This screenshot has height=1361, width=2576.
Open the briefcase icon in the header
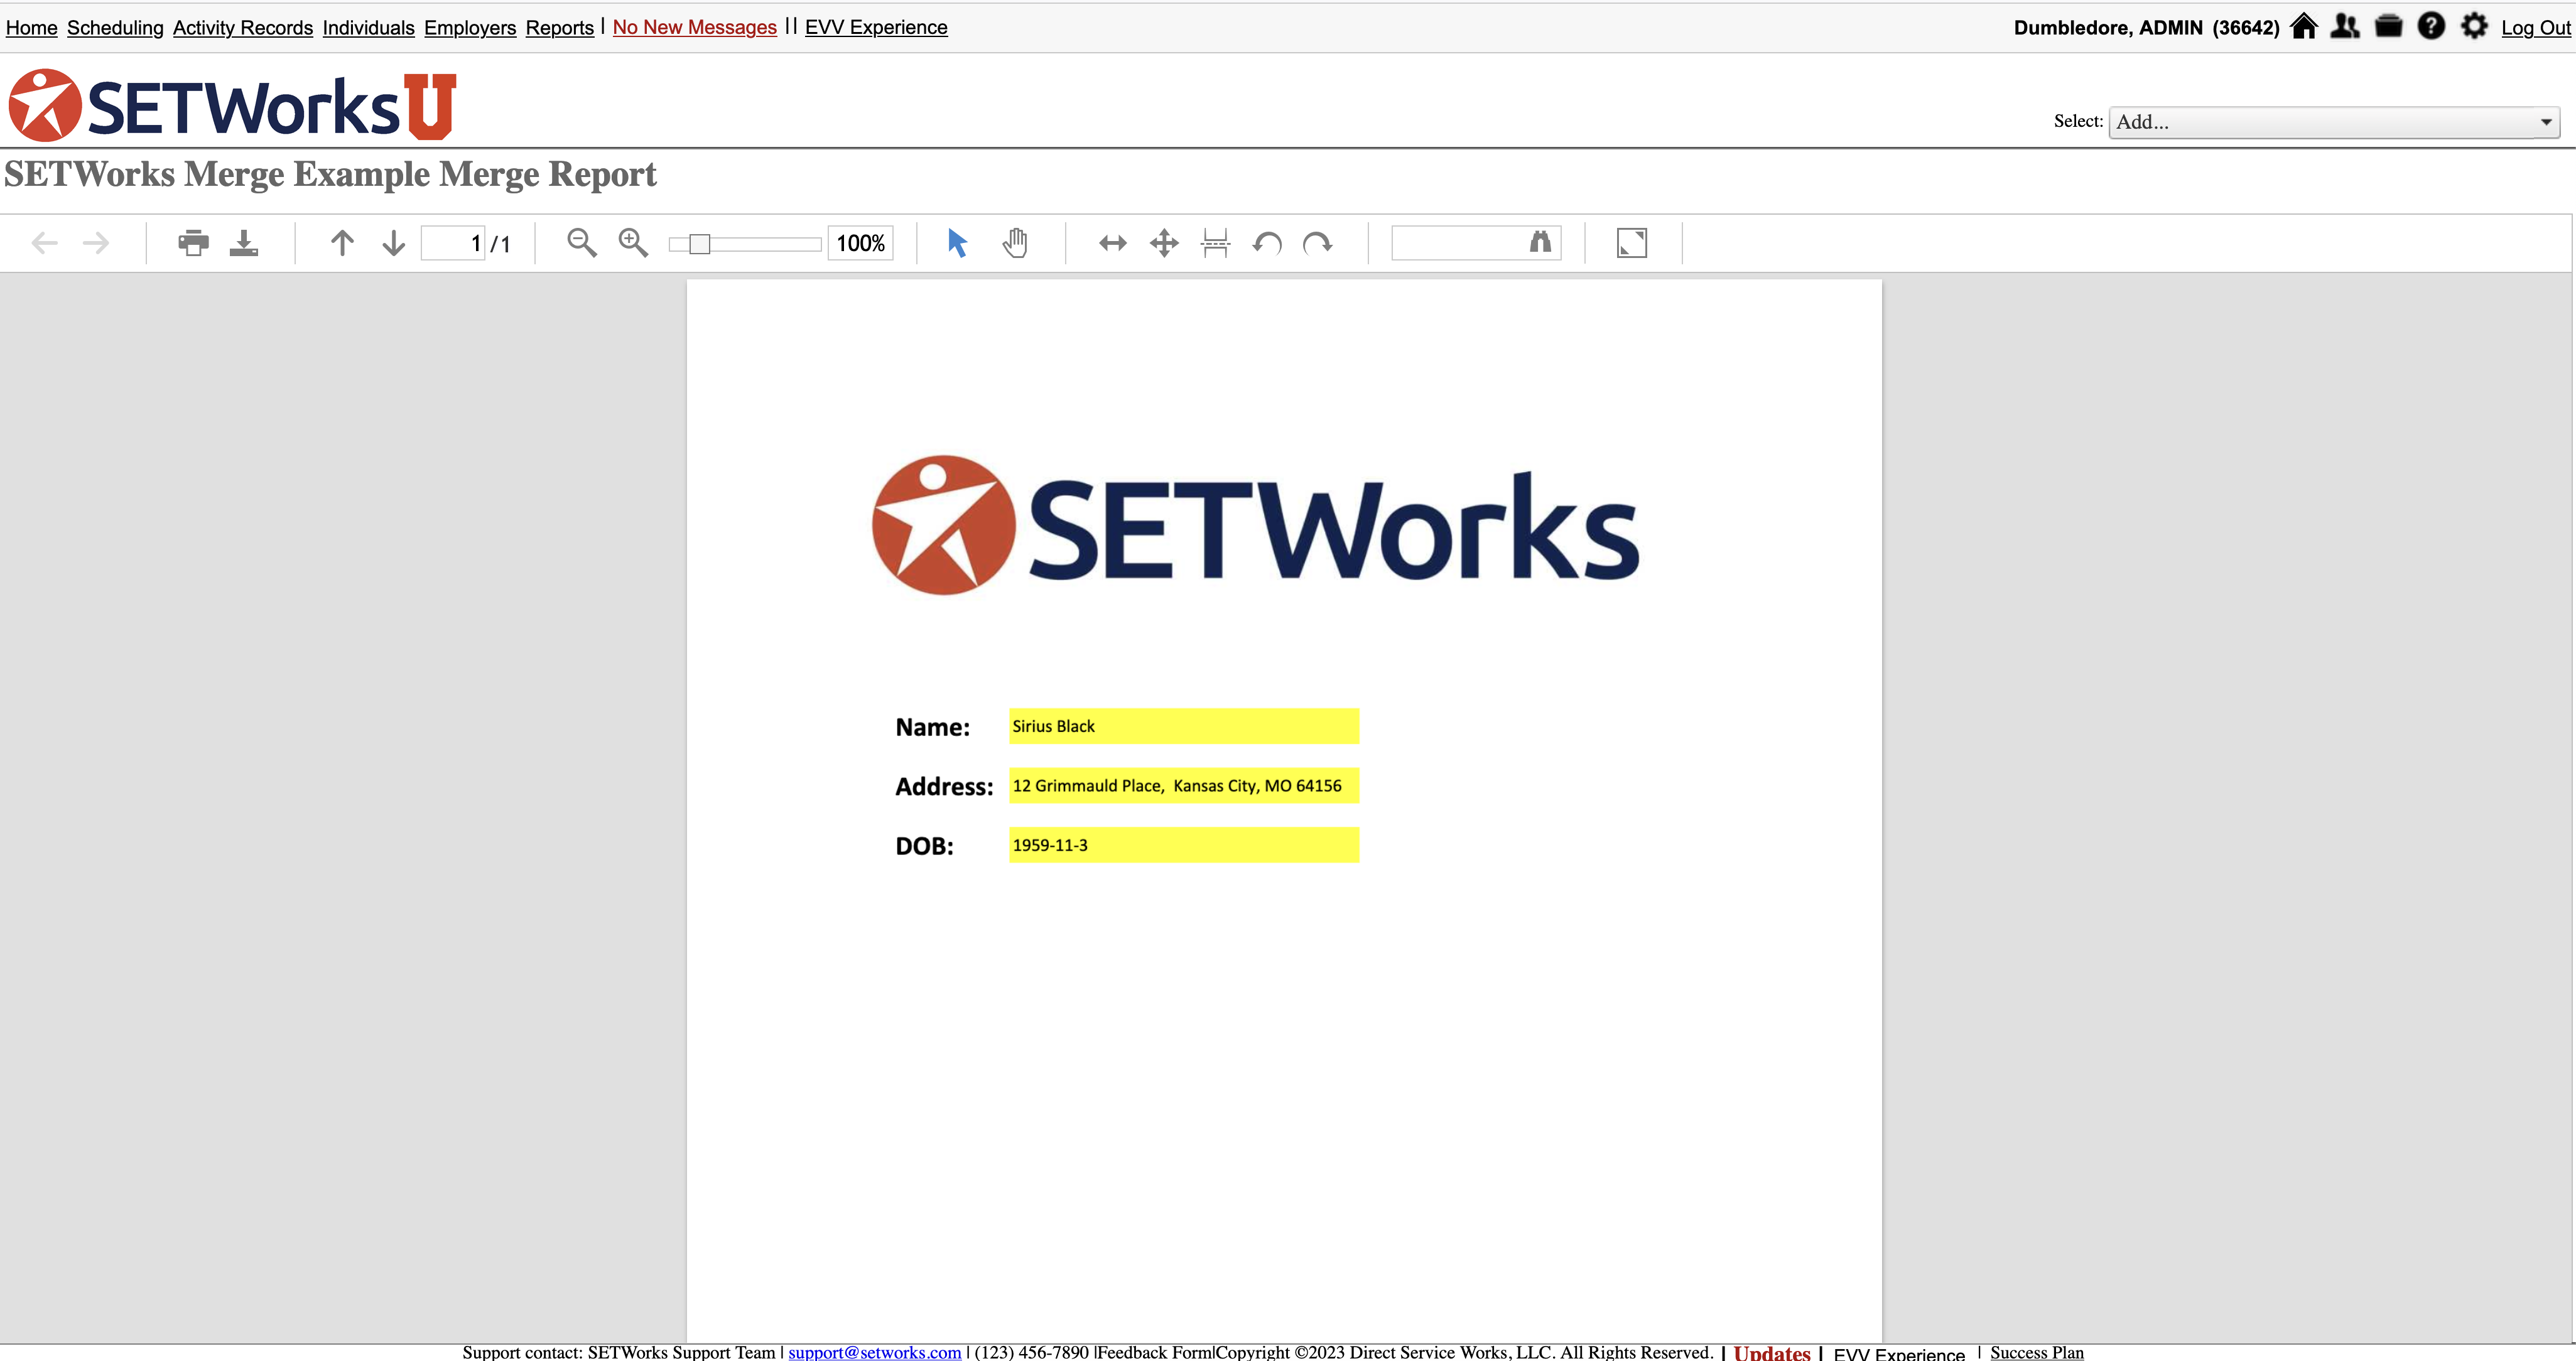pyautogui.click(x=2389, y=26)
